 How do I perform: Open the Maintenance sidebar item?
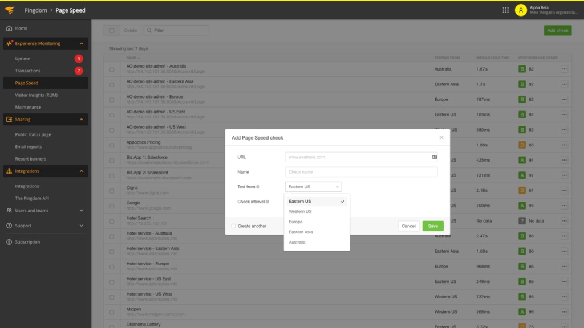[28, 107]
